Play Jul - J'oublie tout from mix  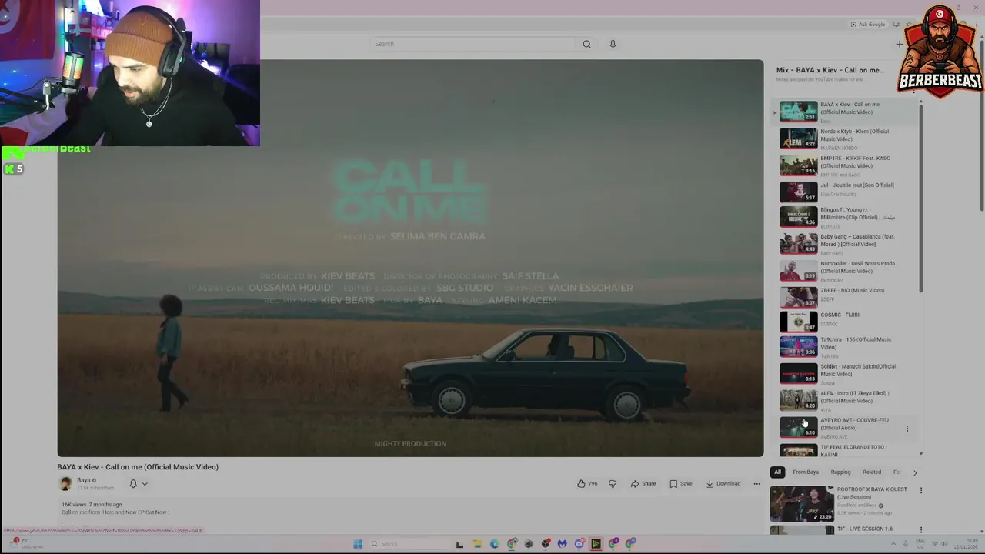(x=846, y=191)
